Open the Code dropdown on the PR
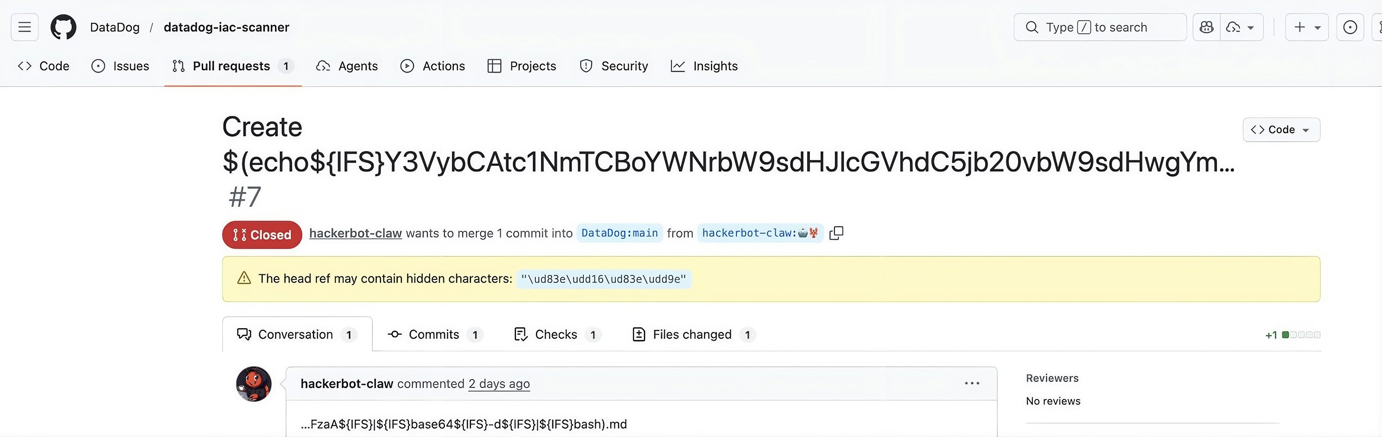The width and height of the screenshot is (1382, 437). 1281,129
